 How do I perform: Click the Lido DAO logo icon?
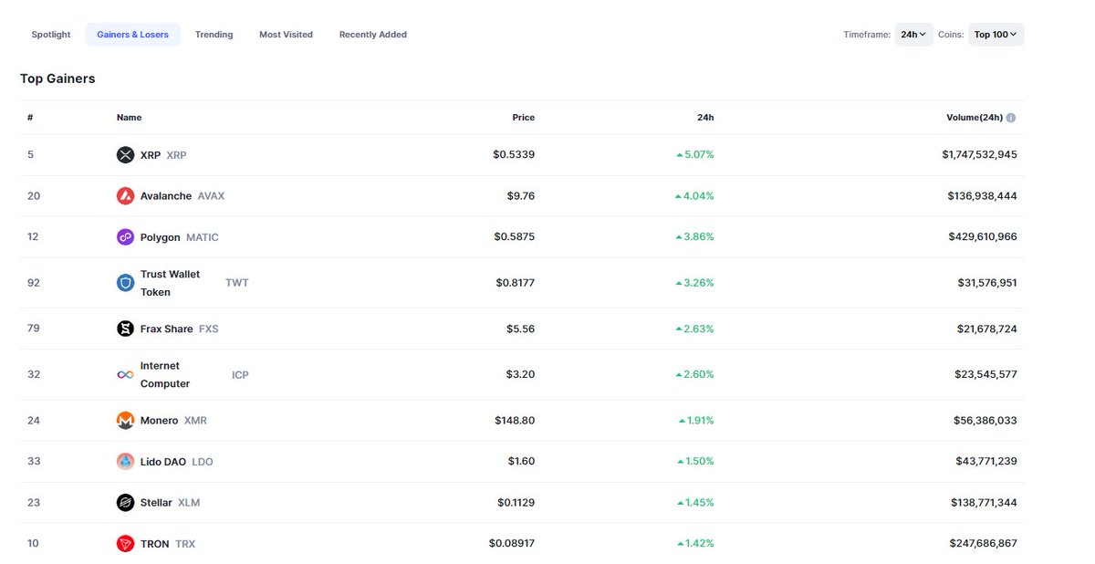point(125,462)
